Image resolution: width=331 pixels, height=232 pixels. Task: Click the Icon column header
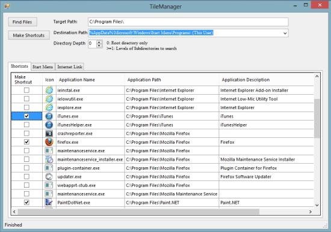point(49,80)
